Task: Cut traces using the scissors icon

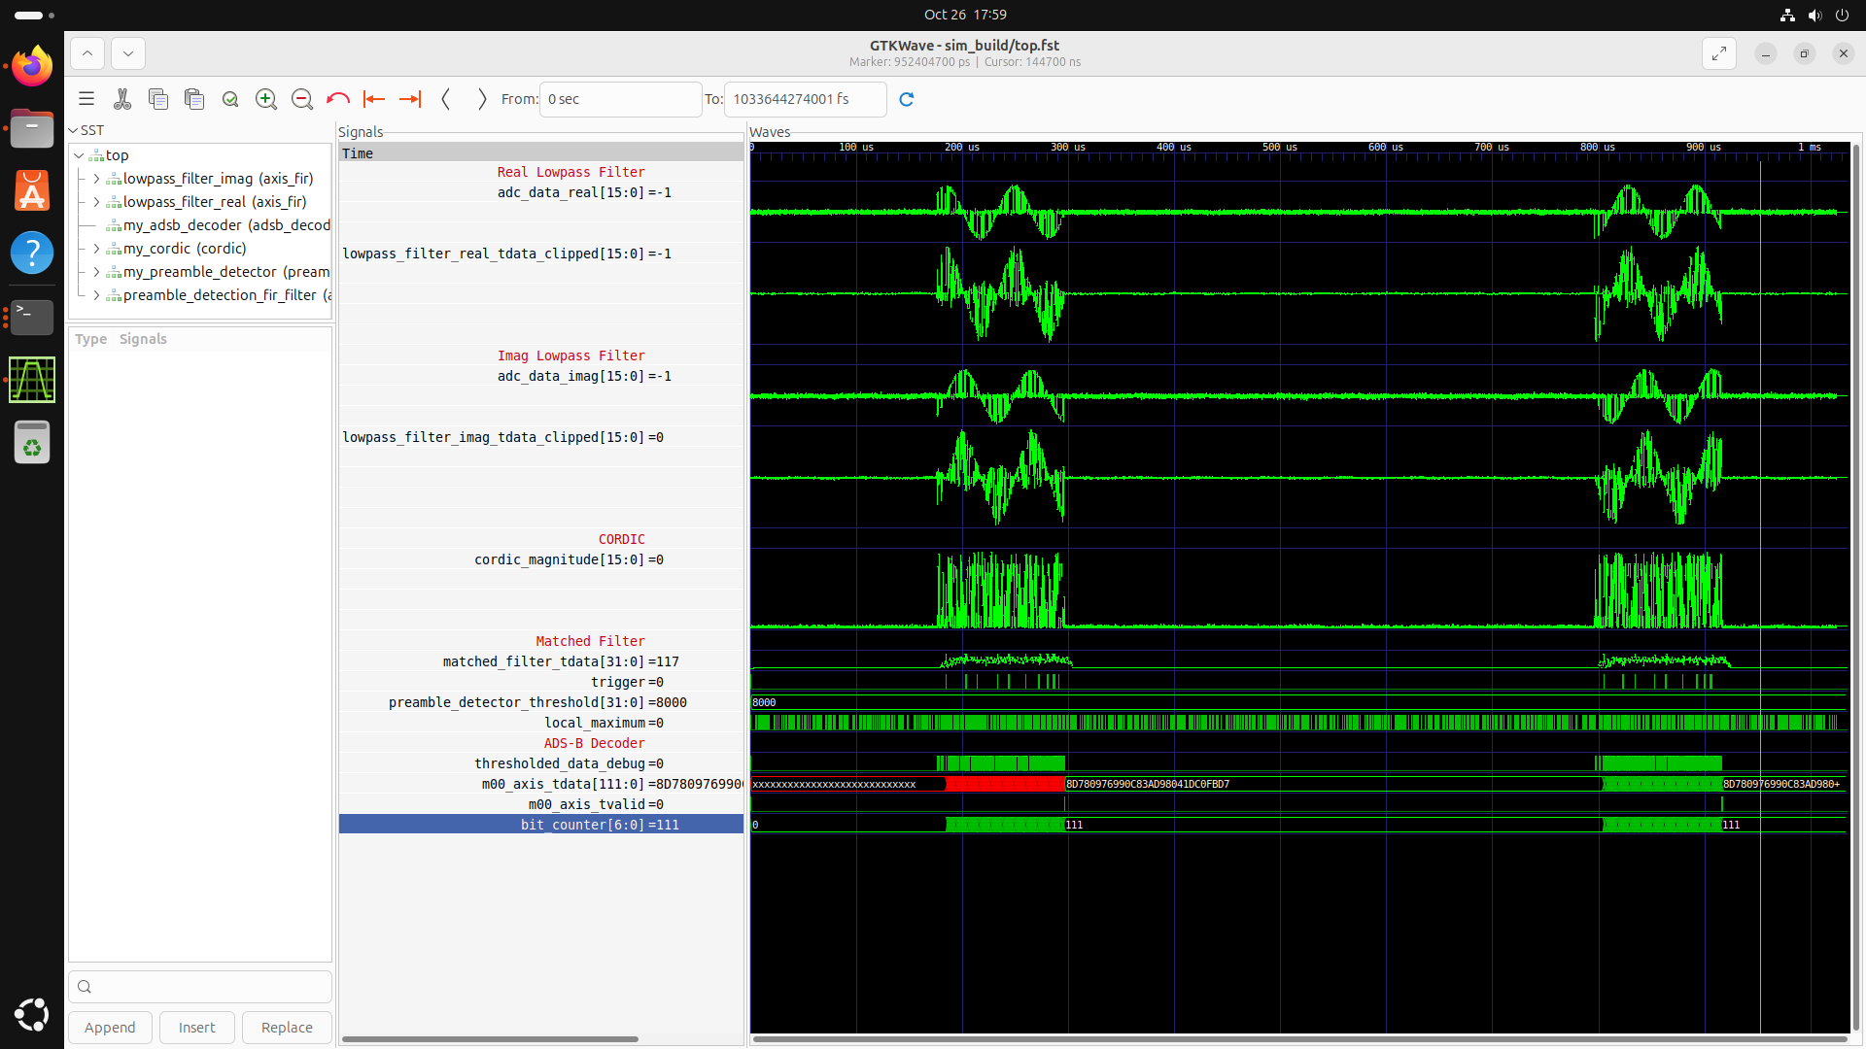Action: tap(122, 98)
